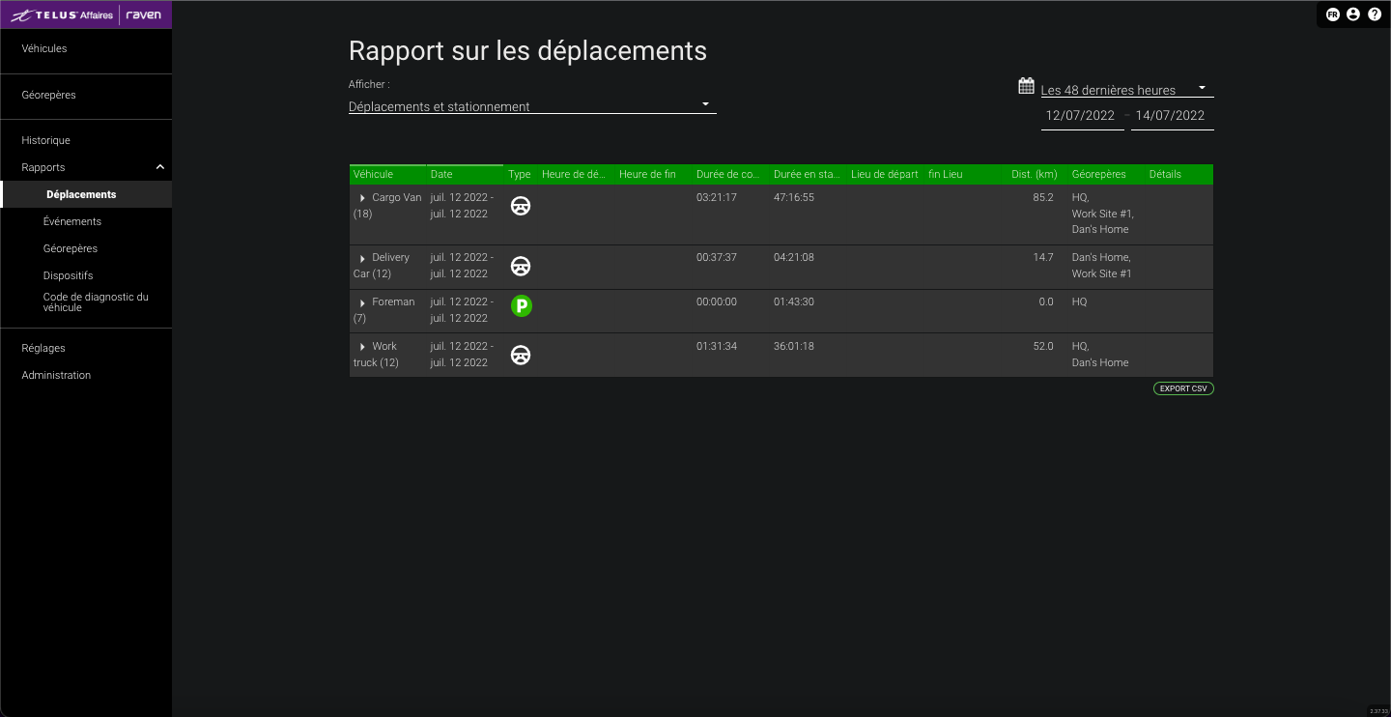Expand the Delivery Car (12) row
This screenshot has height=717, width=1391.
362,258
